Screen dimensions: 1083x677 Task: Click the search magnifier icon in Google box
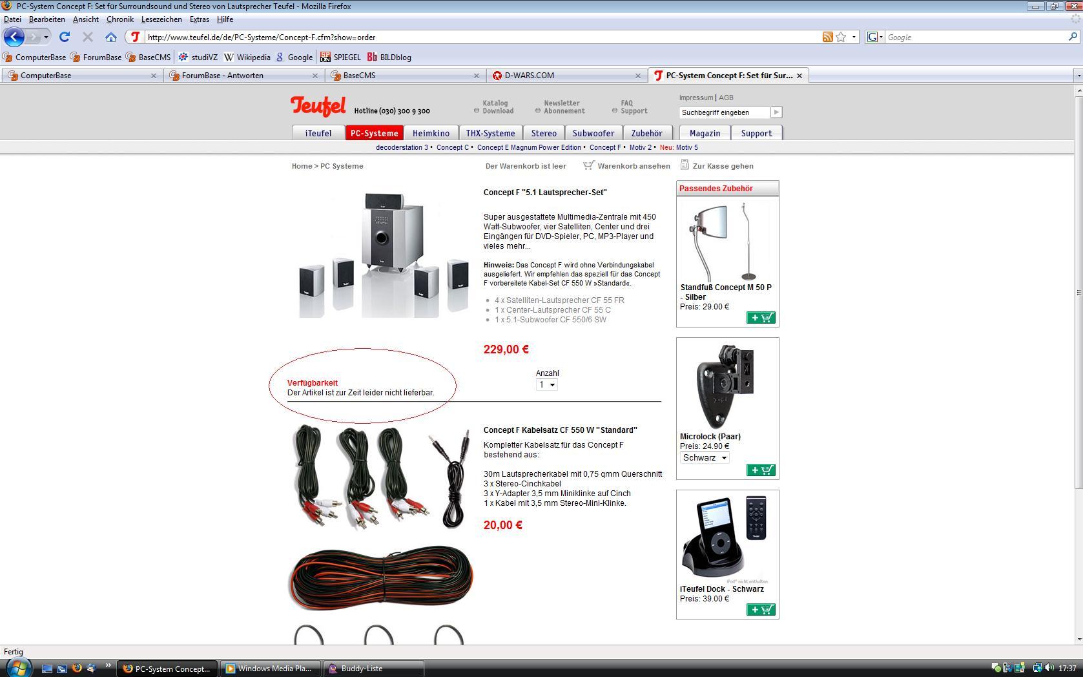click(x=1073, y=37)
